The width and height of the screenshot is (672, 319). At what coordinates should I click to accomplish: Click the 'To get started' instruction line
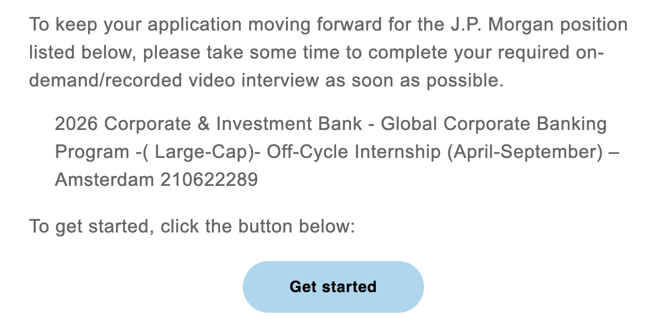[192, 226]
